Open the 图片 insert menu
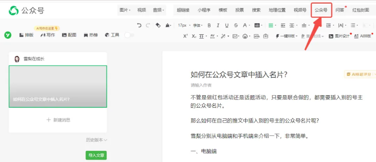The image size is (376, 162). pyautogui.click(x=125, y=10)
